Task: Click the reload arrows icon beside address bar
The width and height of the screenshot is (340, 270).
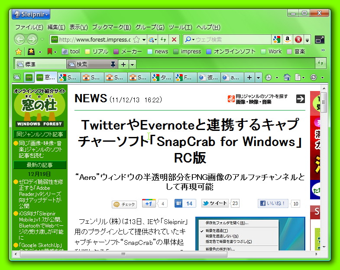Action: click(163, 39)
